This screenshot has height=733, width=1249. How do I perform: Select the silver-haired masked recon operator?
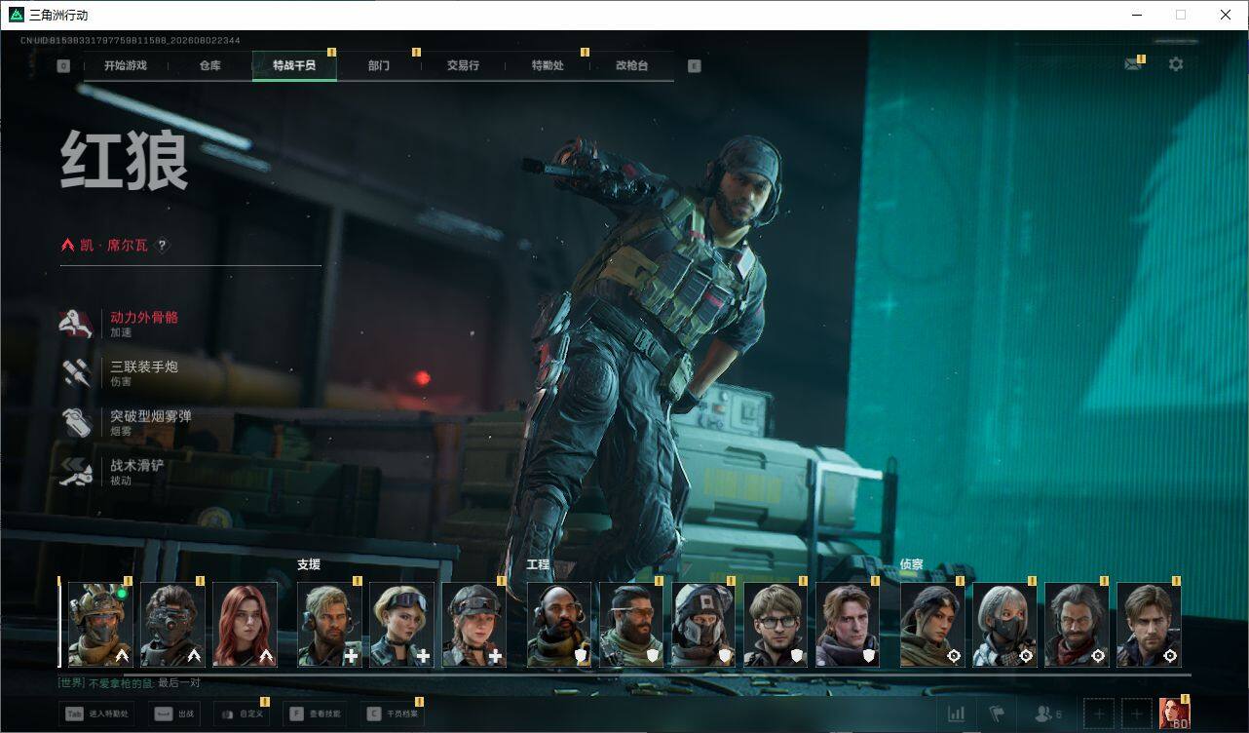tap(1004, 625)
